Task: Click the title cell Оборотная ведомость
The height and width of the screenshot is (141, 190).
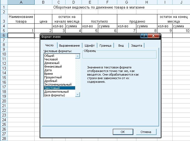Action: 99,7
